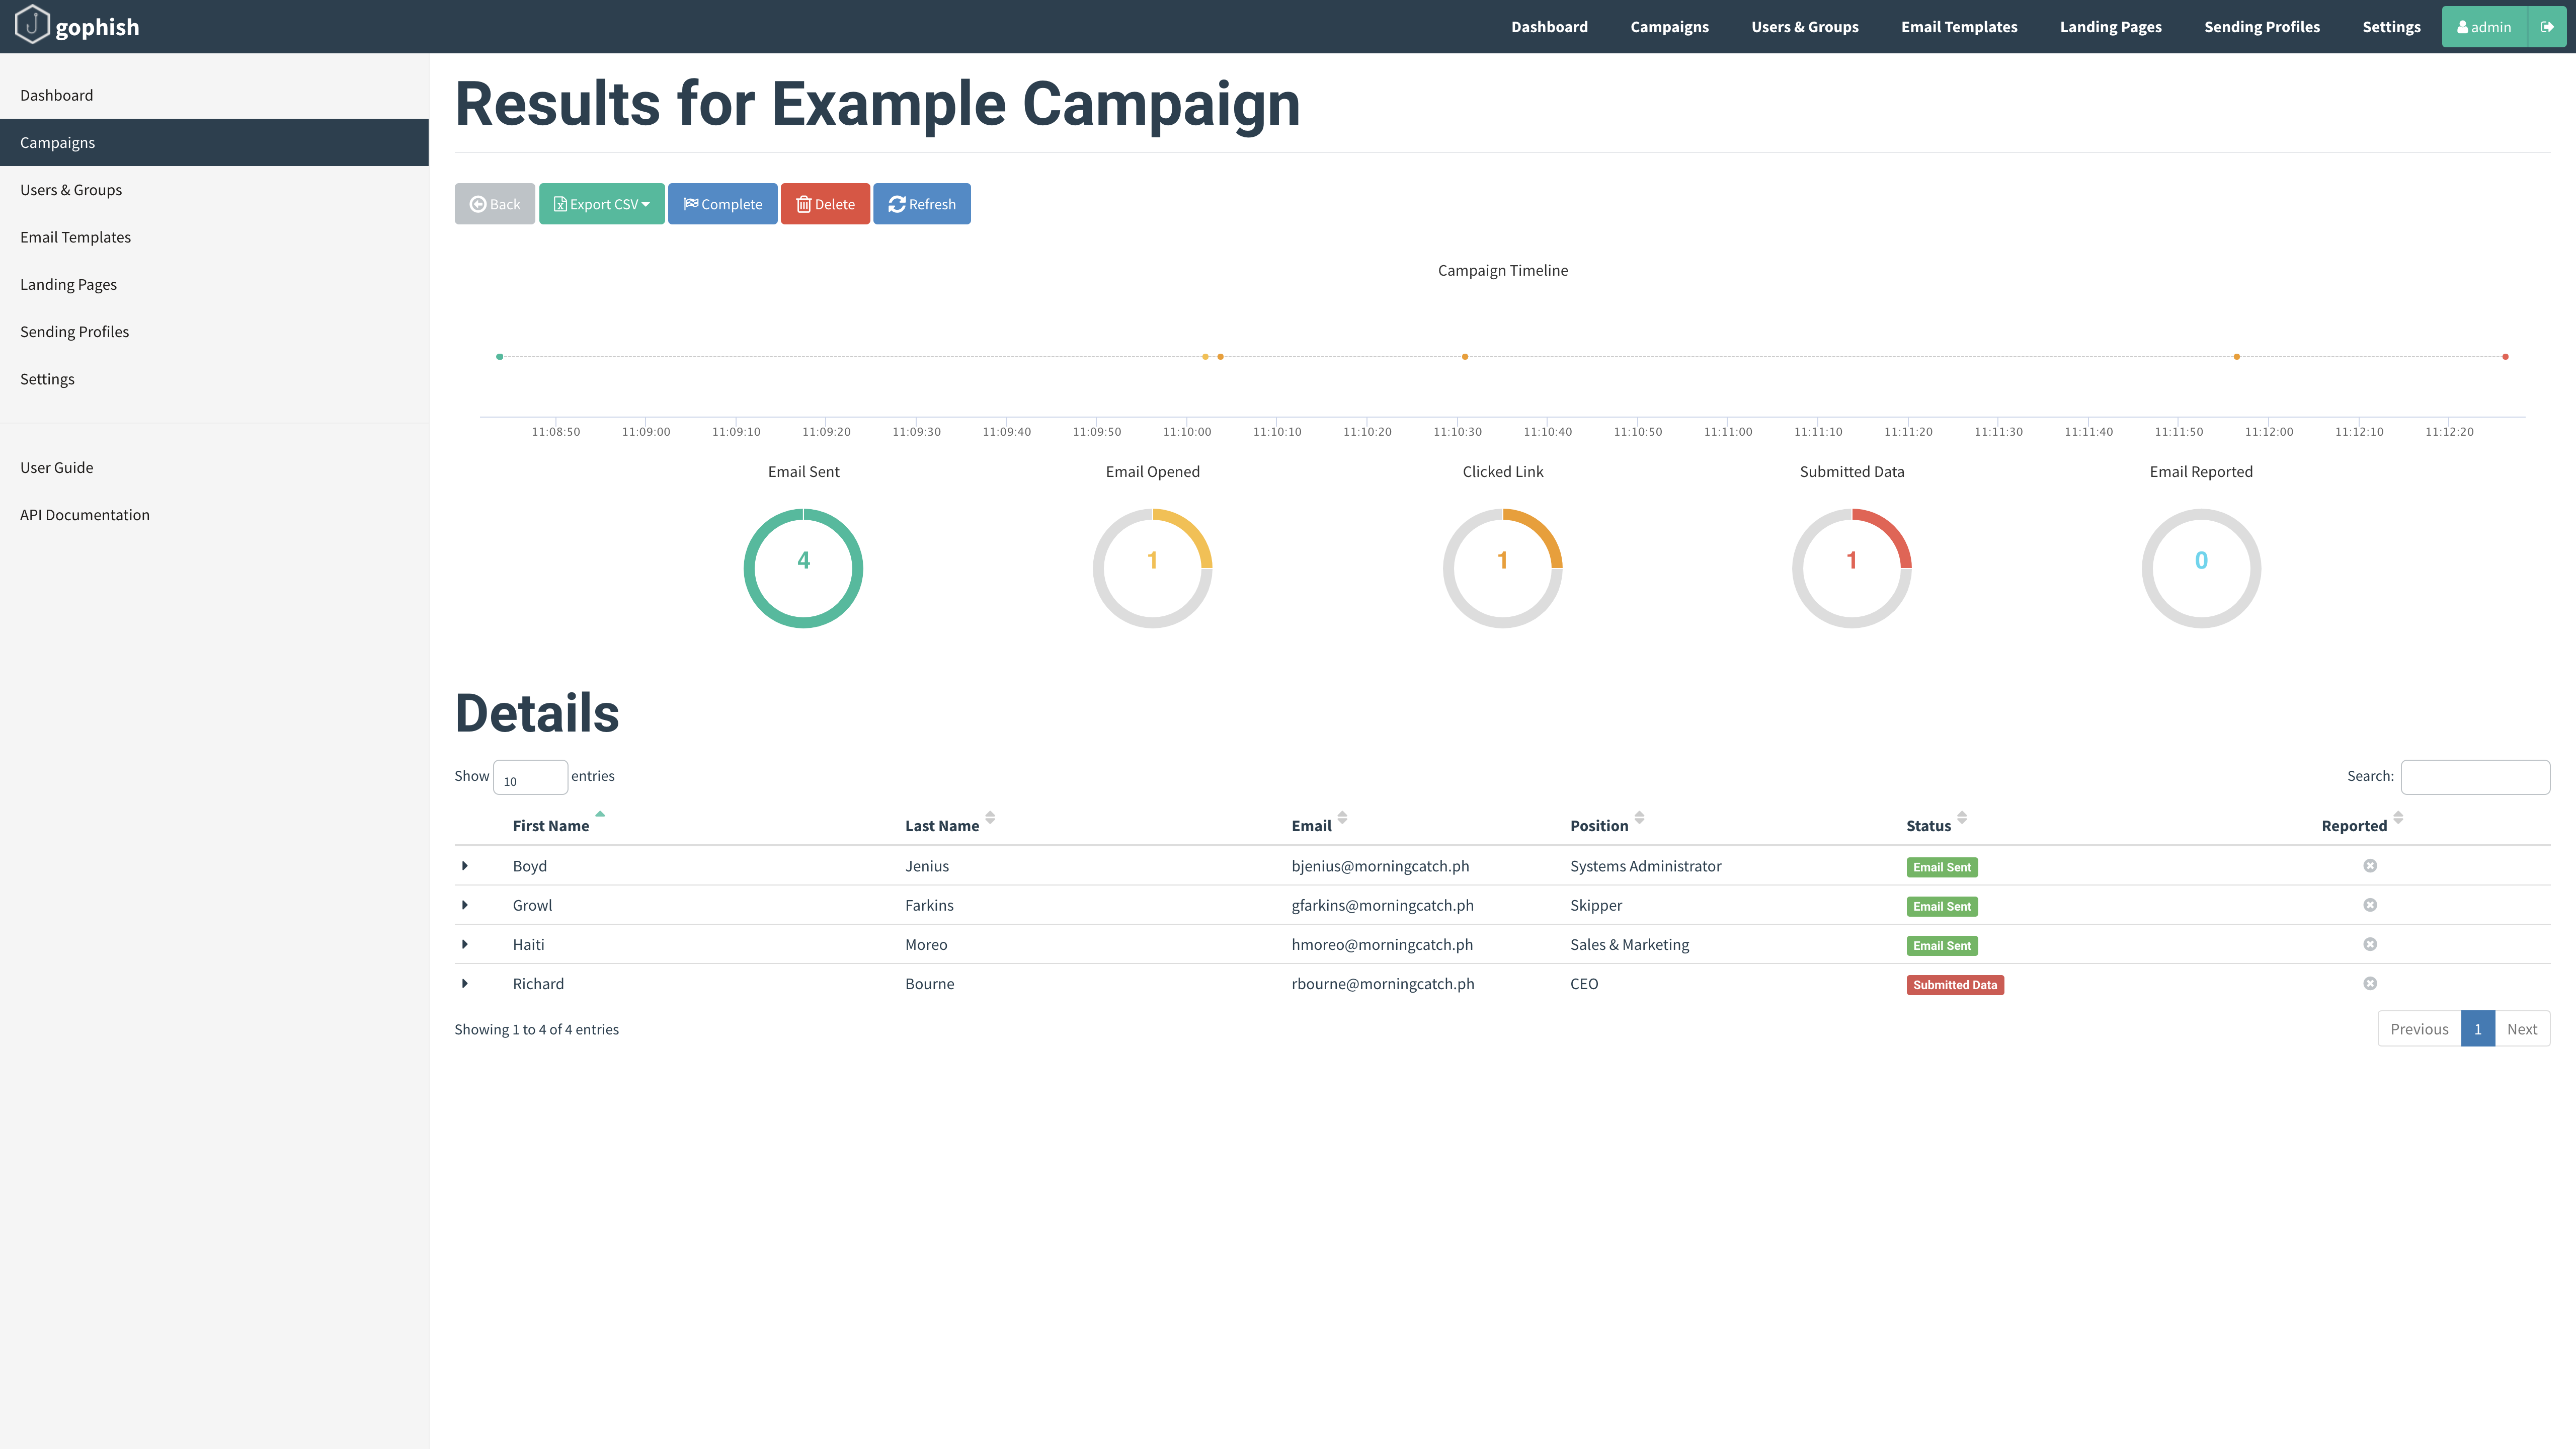This screenshot has height=1449, width=2576.
Task: Open Landing Pages from the top navigation
Action: pos(2110,27)
